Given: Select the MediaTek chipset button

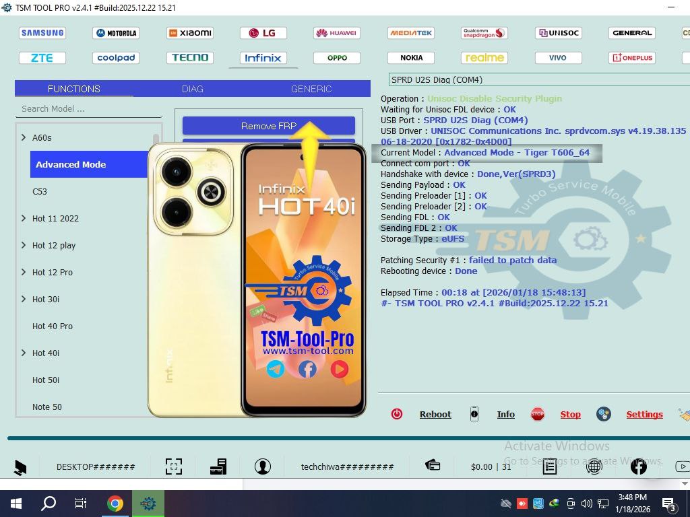Looking at the screenshot, I should click(x=411, y=33).
